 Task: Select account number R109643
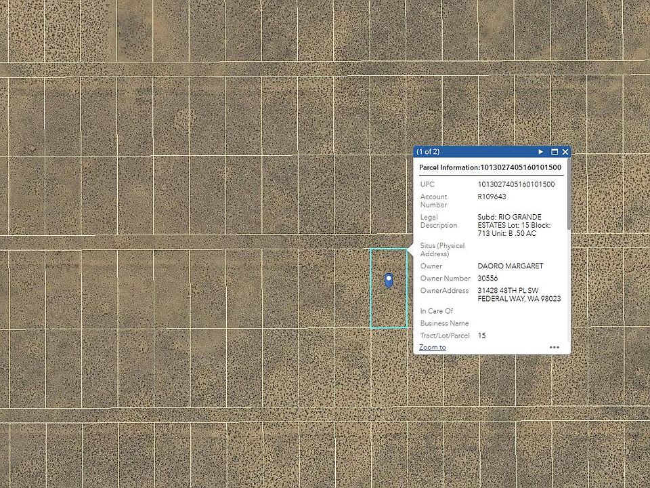pos(492,197)
